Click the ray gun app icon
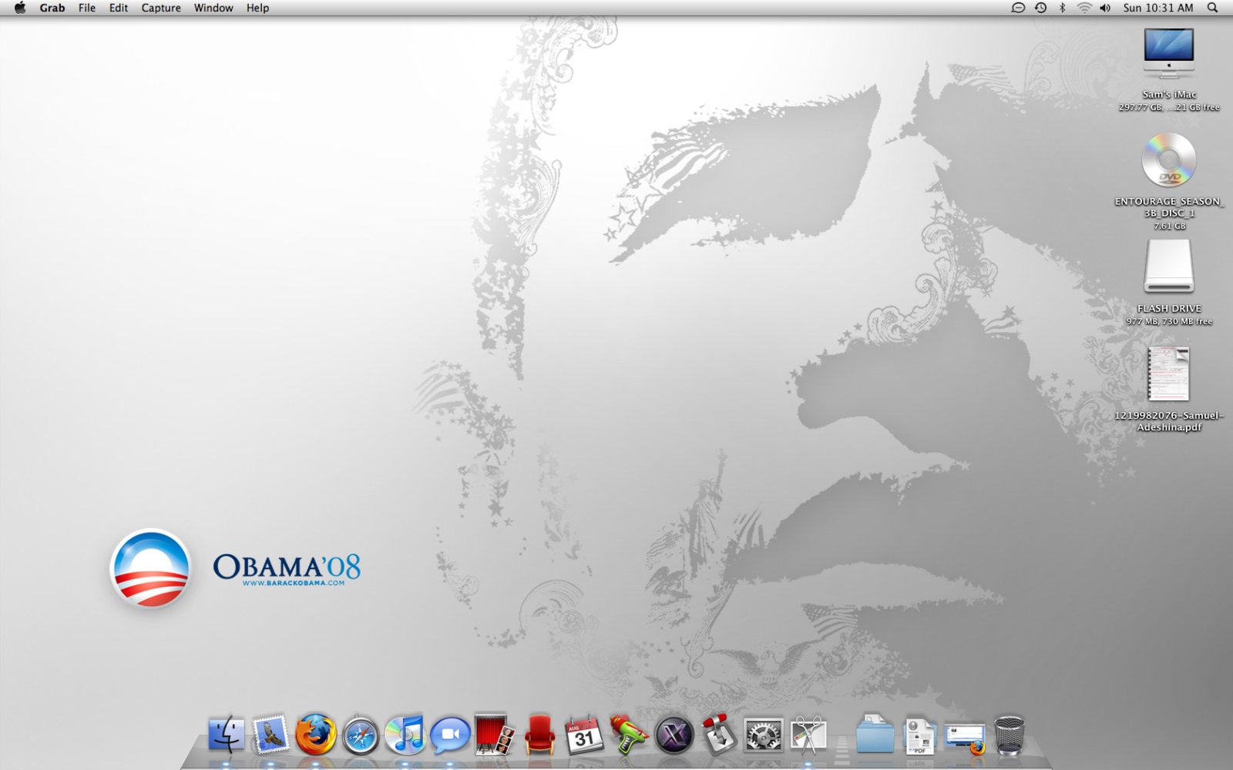The width and height of the screenshot is (1233, 770). pyautogui.click(x=629, y=735)
